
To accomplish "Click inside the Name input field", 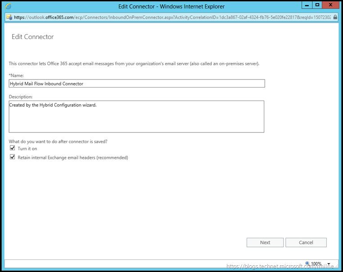I will [x=136, y=83].
